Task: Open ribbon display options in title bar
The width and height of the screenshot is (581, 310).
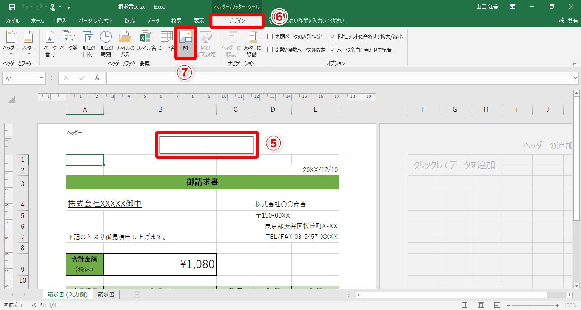Action: click(513, 7)
